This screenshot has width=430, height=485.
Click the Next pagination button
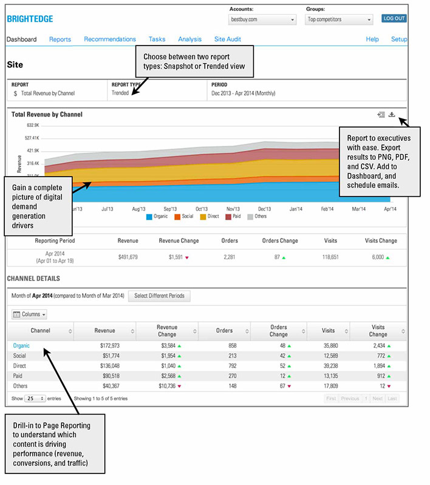[x=377, y=399]
